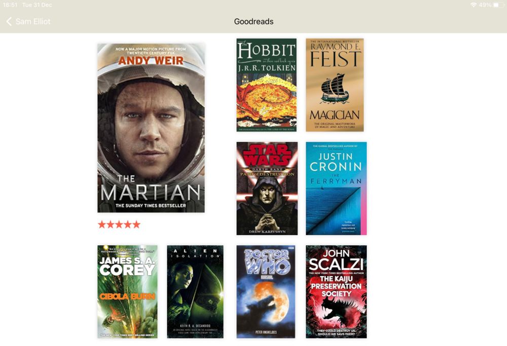Tap the first rating star
The image size is (507, 346).
tap(102, 225)
